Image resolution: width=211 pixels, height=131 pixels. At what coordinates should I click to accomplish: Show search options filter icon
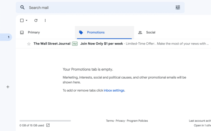178,8
